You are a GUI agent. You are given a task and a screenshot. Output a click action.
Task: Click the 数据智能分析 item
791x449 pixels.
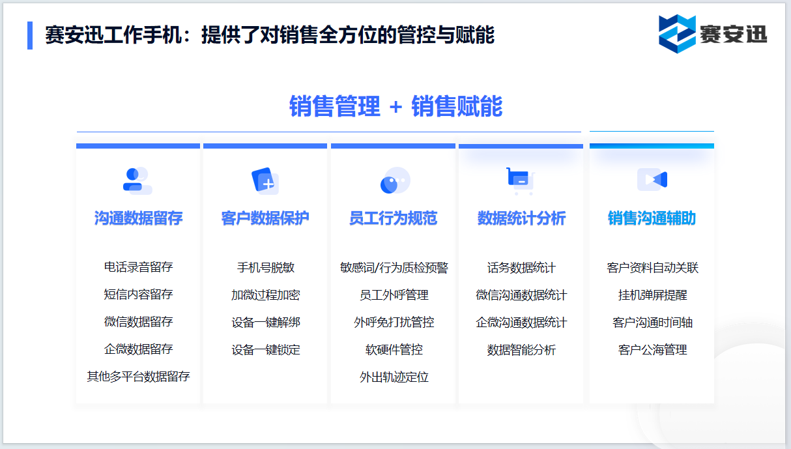pos(521,350)
